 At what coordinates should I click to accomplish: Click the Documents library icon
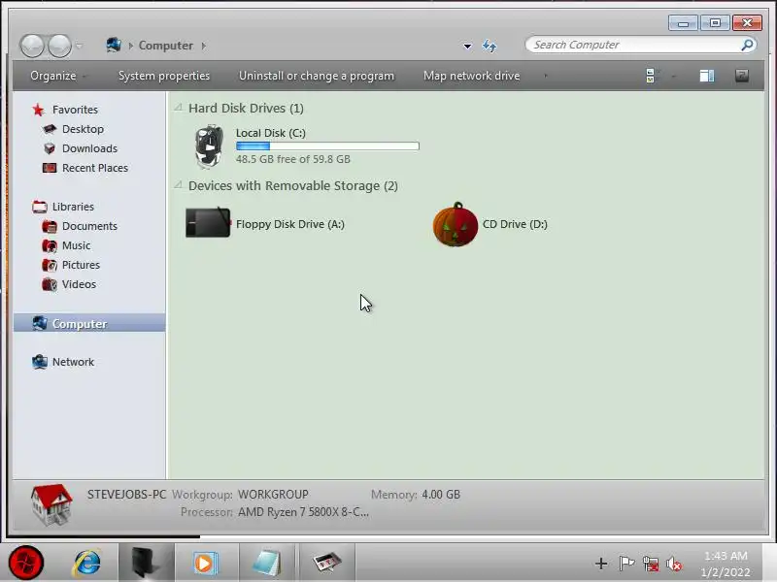tap(50, 226)
